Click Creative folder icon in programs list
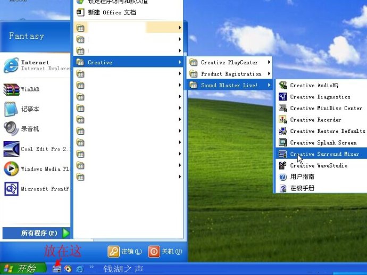The height and width of the screenshot is (275, 367). coord(80,62)
